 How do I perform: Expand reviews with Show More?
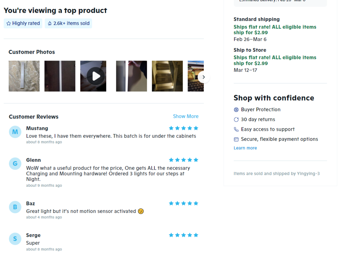(186, 116)
